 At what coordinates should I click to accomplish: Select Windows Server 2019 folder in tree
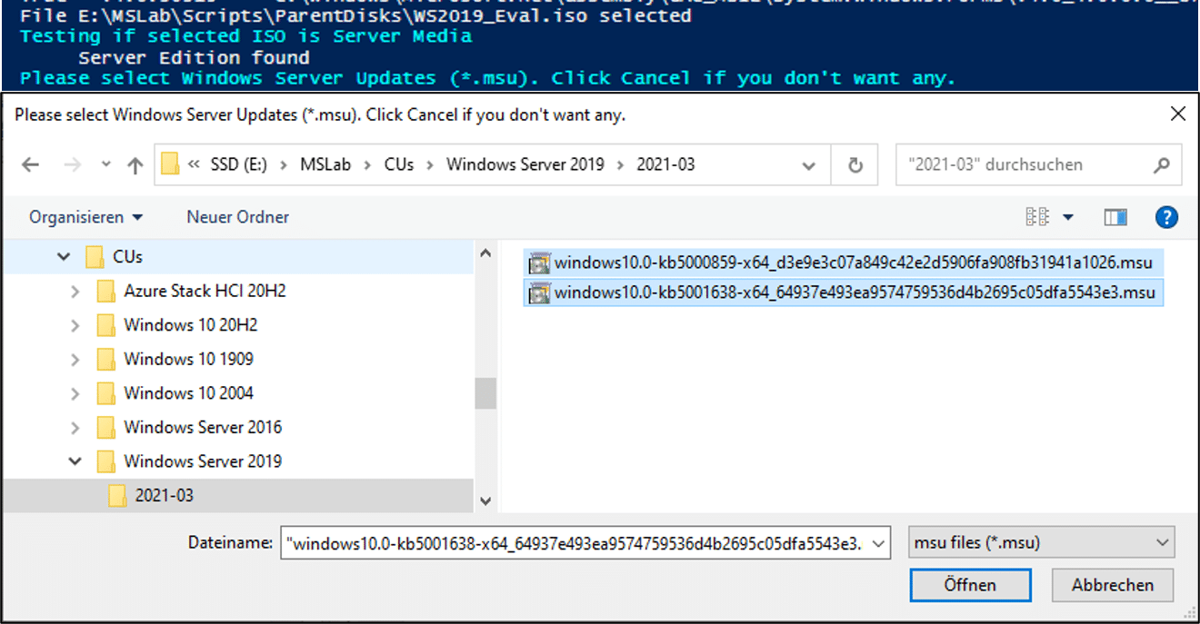(x=203, y=461)
